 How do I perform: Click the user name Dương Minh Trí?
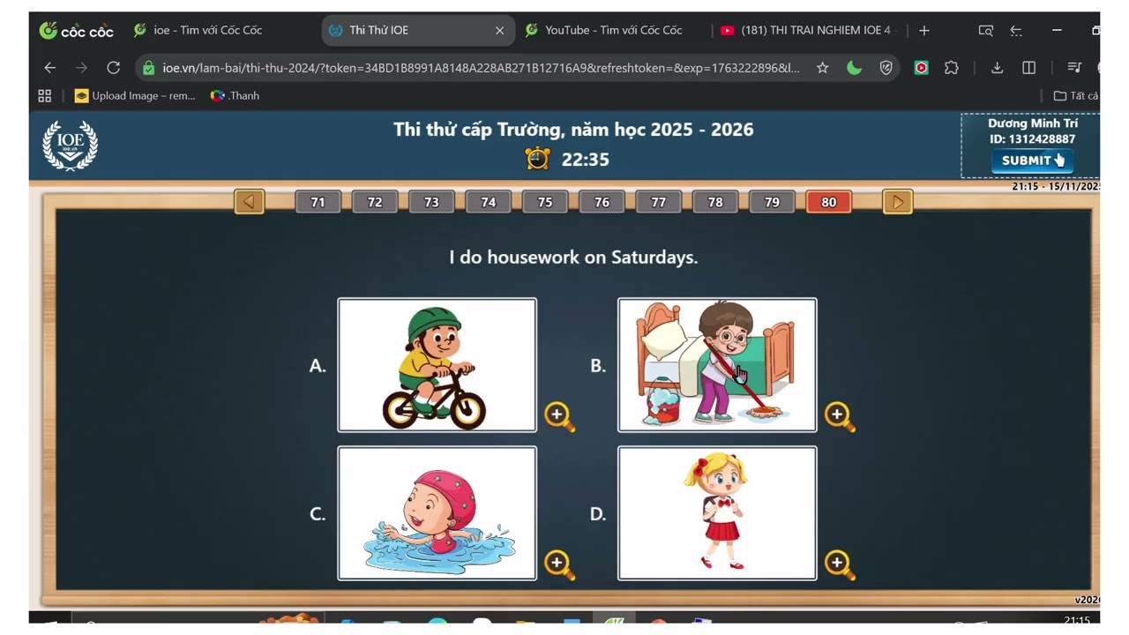coord(1032,123)
